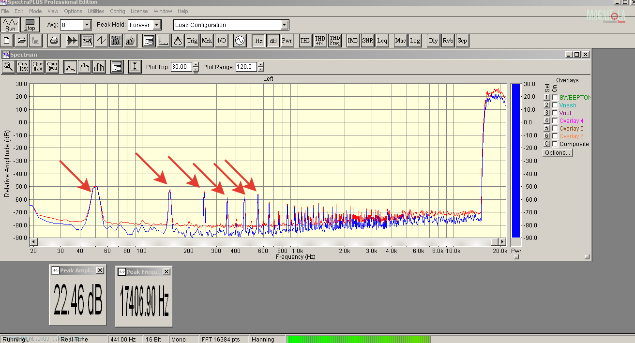Click the Options... button under Overlays
635x343 pixels.
pyautogui.click(x=557, y=153)
